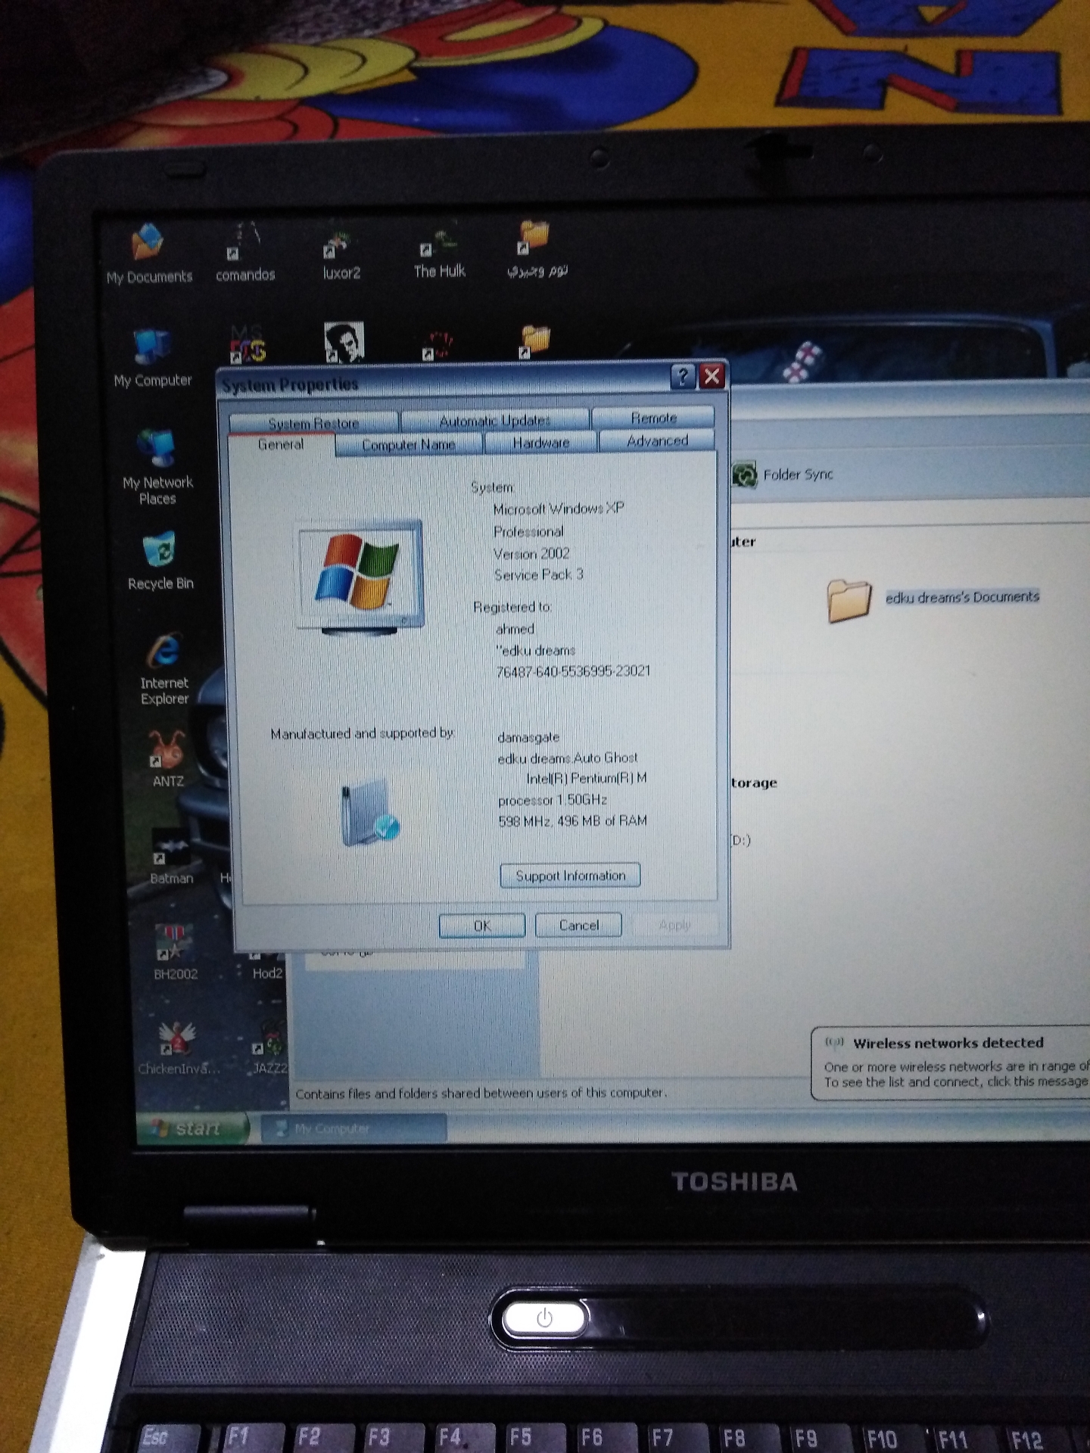Click the product ID "76487-640-5536995-23021"
Screen dimensions: 1090x1453
coord(573,671)
